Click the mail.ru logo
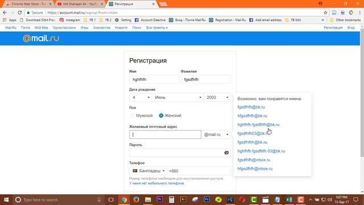The image size is (364, 205). pyautogui.click(x=41, y=38)
